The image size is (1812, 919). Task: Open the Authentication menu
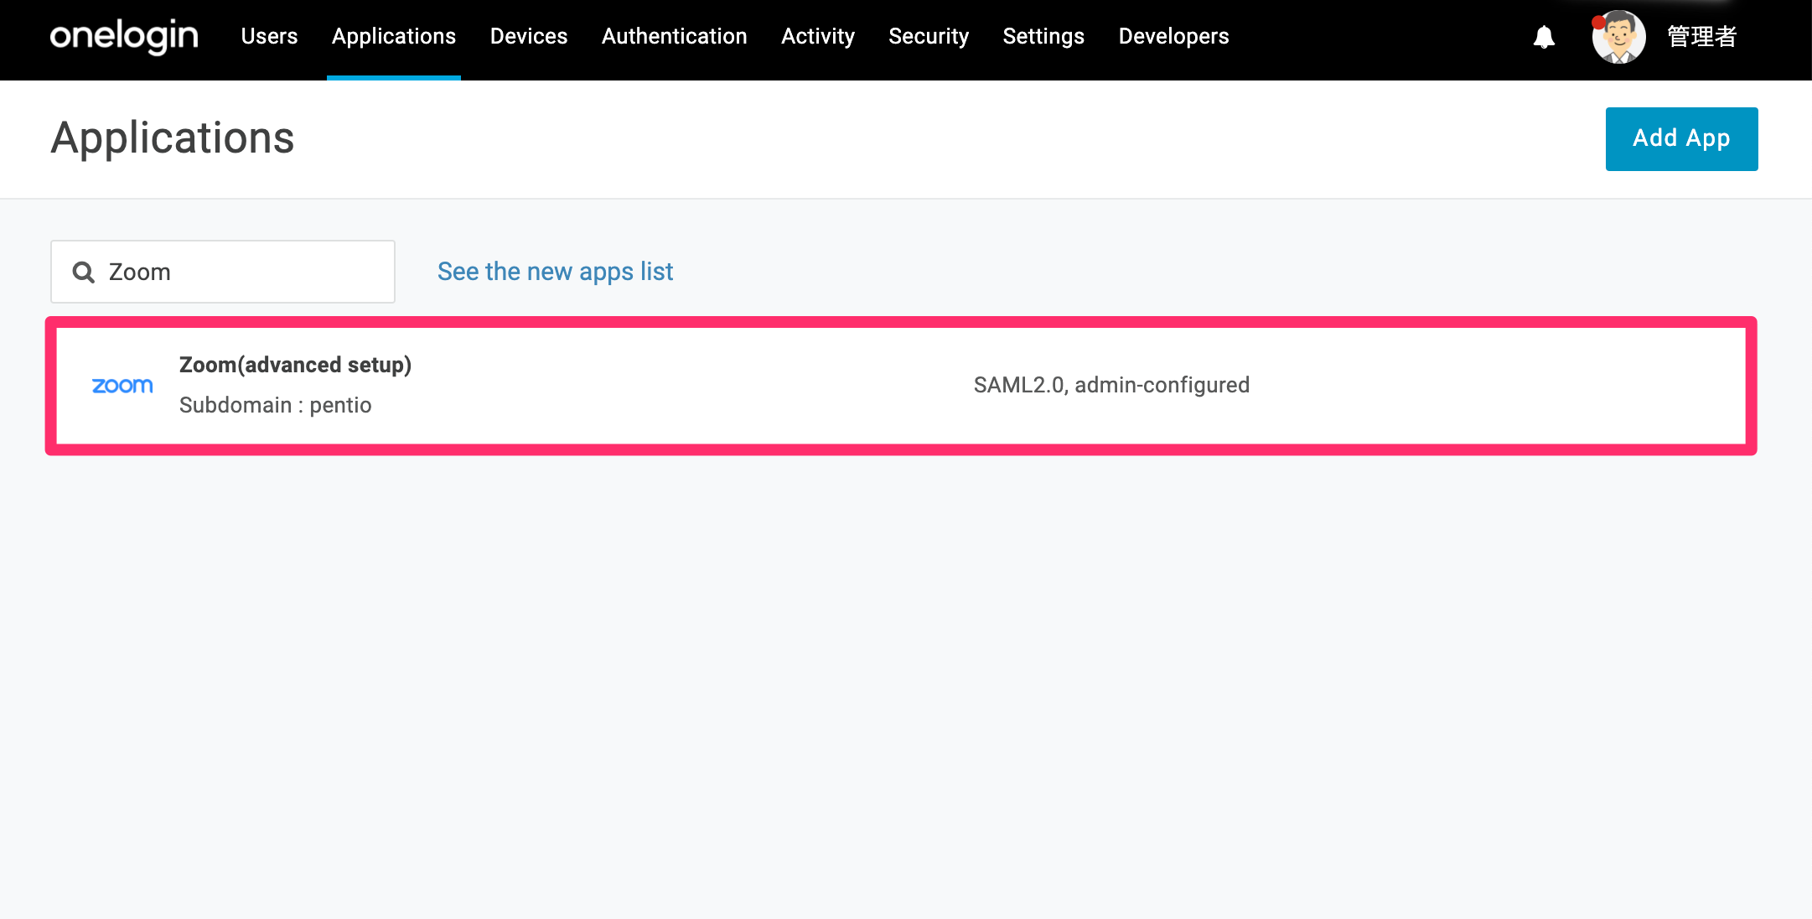(675, 37)
